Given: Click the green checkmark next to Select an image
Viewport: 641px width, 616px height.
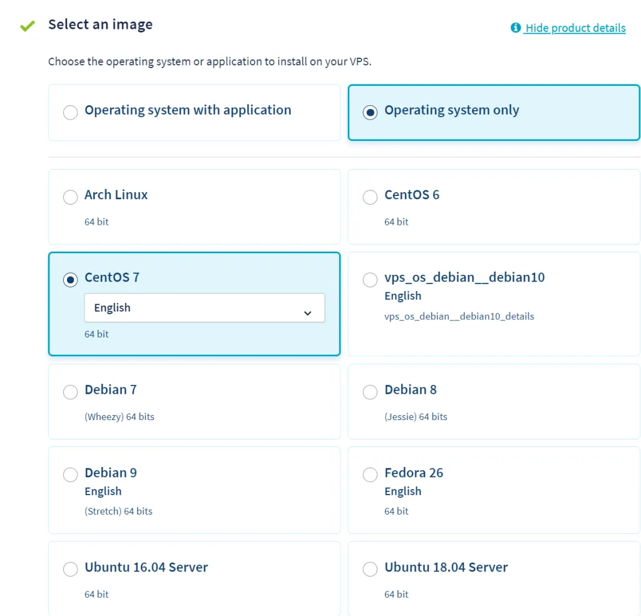Looking at the screenshot, I should 28,26.
